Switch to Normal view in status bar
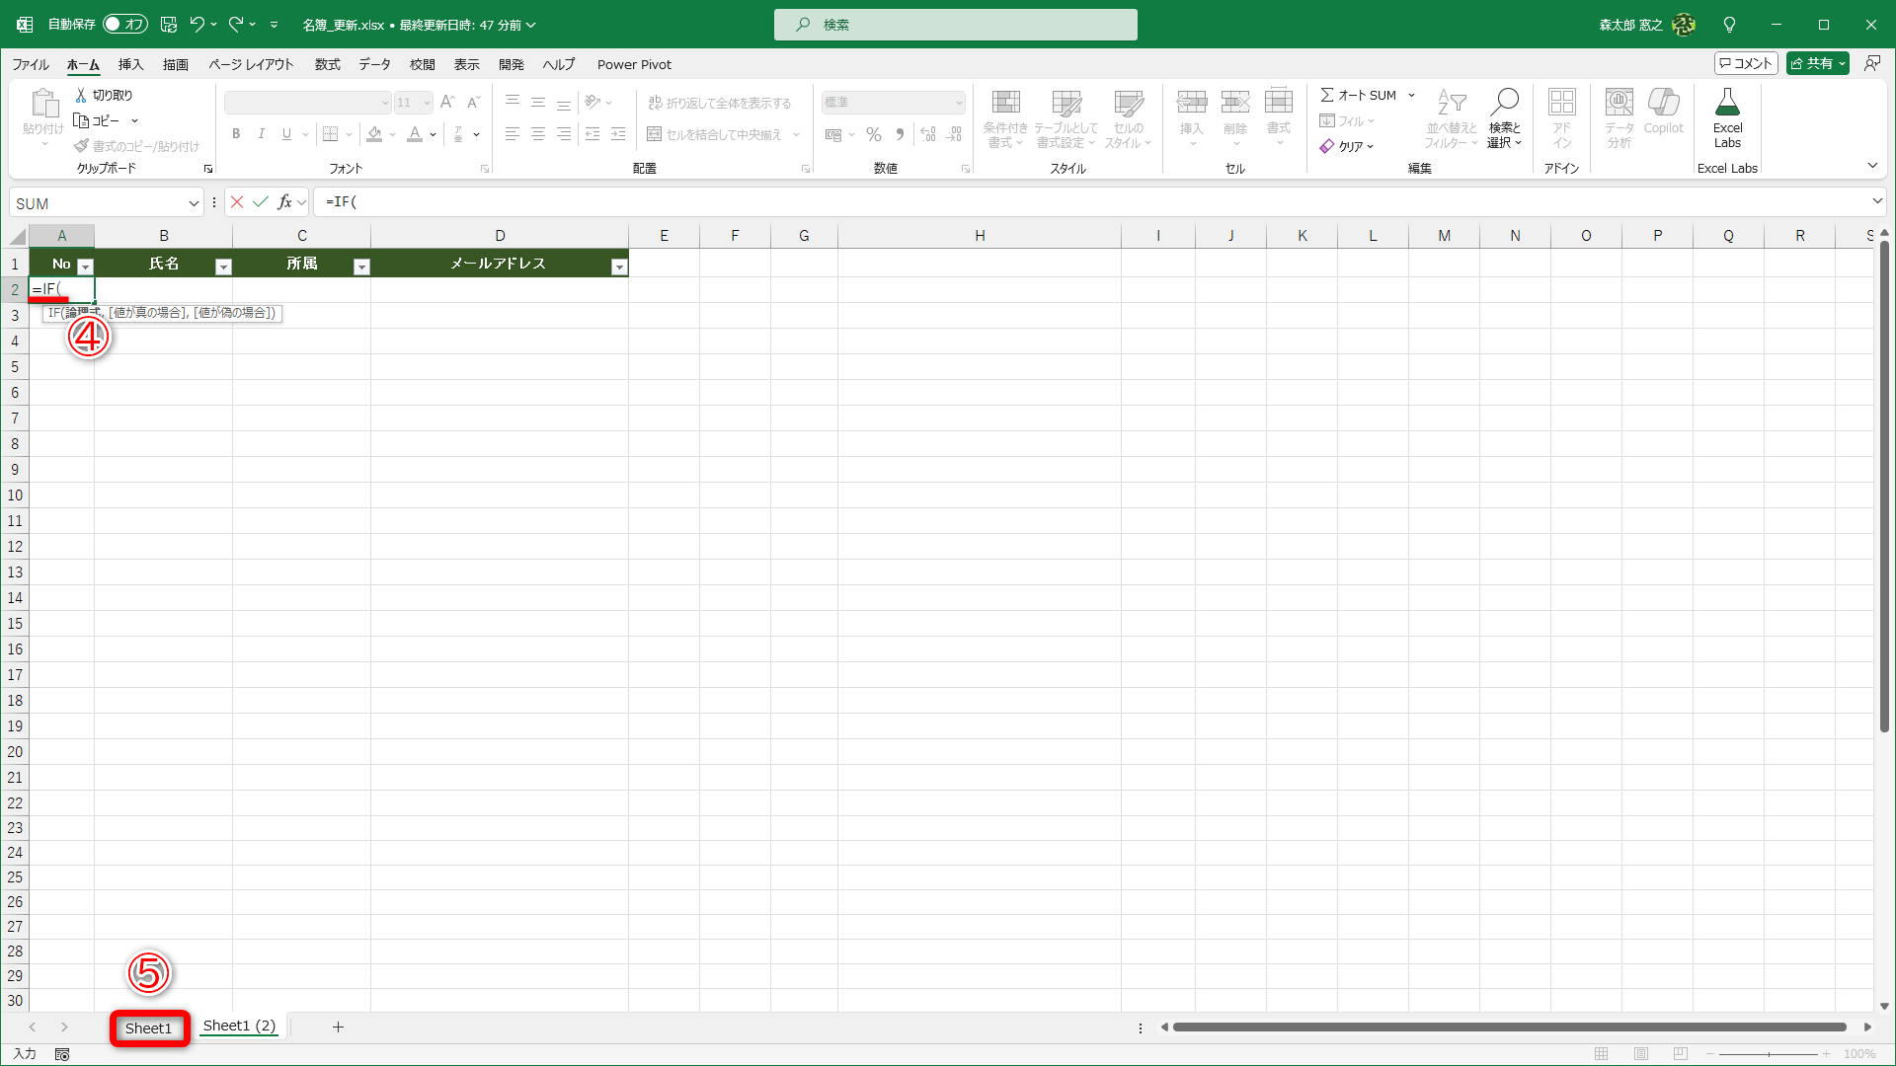The width and height of the screenshot is (1896, 1066). point(1602,1054)
